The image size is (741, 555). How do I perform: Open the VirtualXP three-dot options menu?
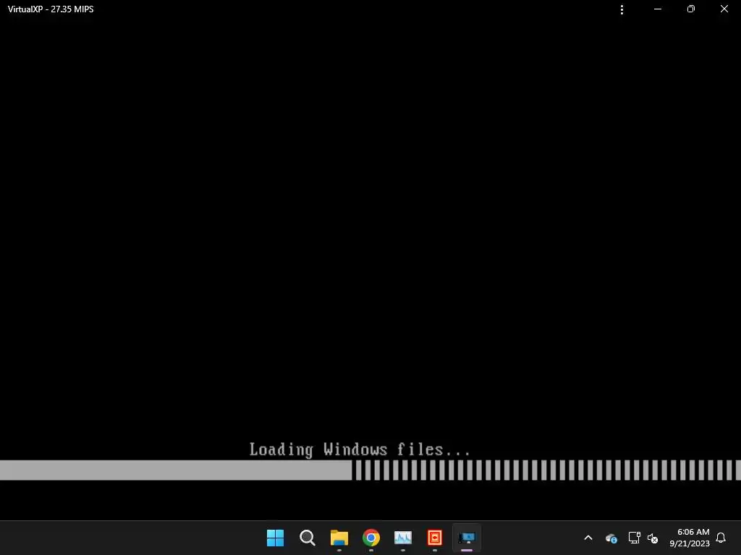[622, 9]
